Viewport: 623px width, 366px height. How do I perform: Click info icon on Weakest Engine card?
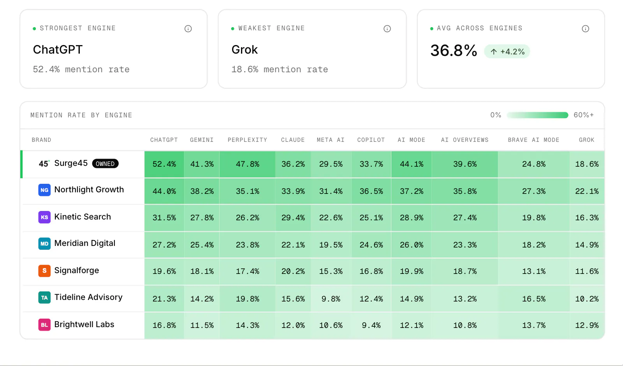pos(387,29)
